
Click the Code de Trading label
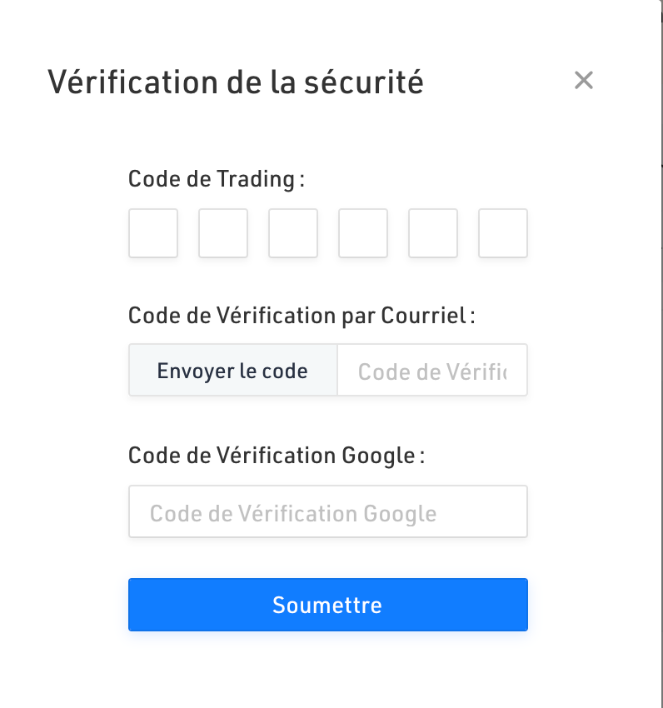[217, 179]
